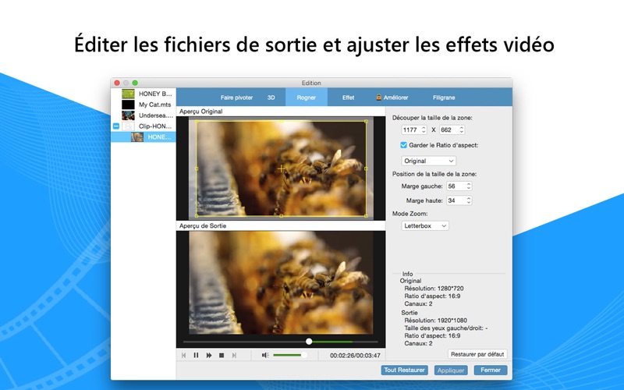The width and height of the screenshot is (624, 390).
Task: Click the Marge gauche stepper arrows
Action: 469,186
